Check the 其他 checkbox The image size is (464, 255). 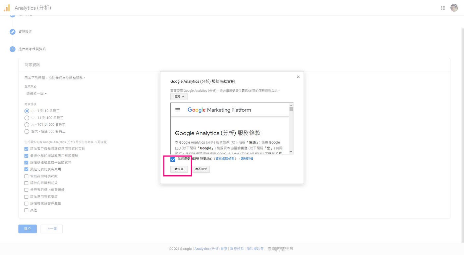(x=27, y=210)
